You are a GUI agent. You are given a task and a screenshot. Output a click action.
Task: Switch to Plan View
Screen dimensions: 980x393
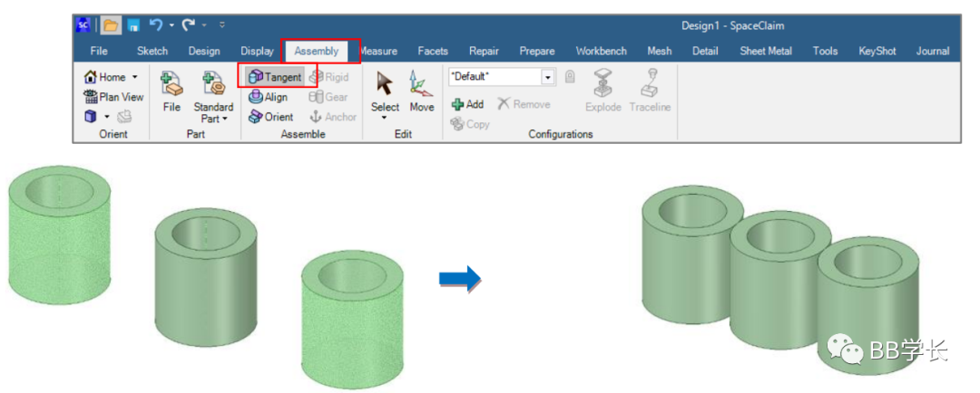coord(113,97)
